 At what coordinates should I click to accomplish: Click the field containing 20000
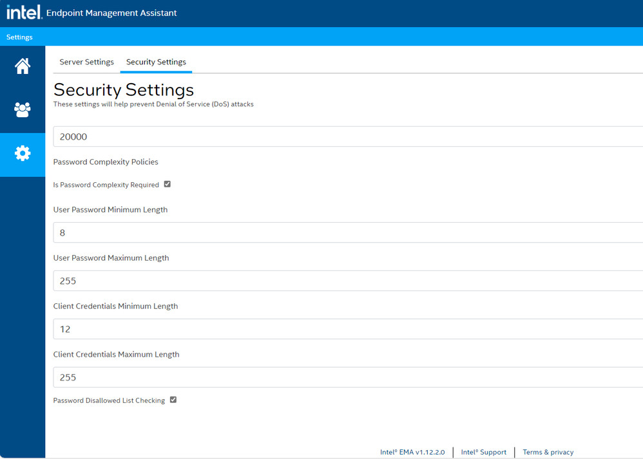(x=348, y=136)
